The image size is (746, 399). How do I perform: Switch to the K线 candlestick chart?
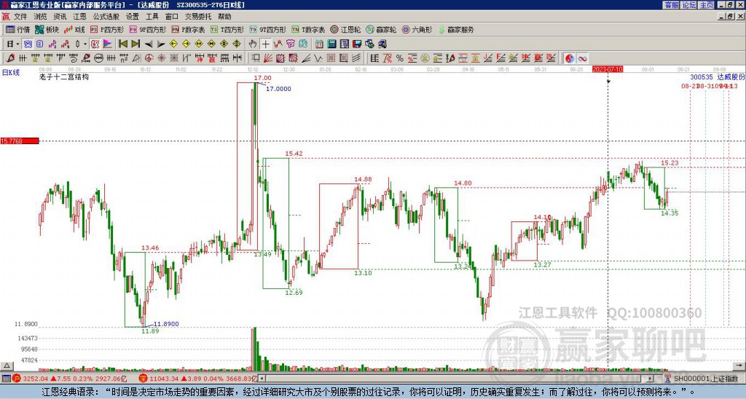point(74,29)
